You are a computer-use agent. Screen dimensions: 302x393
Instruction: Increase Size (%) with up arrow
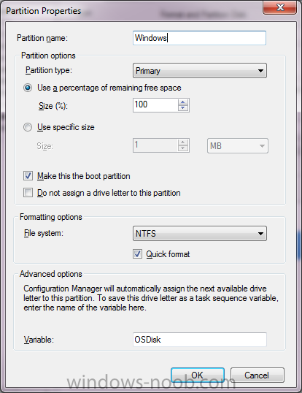(x=183, y=102)
